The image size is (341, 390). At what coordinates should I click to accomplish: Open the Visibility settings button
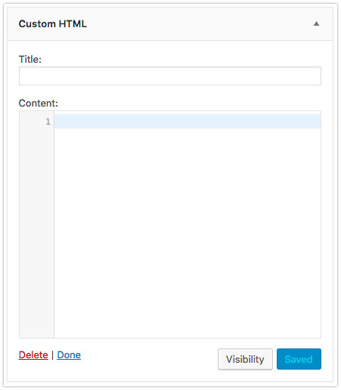tap(245, 359)
